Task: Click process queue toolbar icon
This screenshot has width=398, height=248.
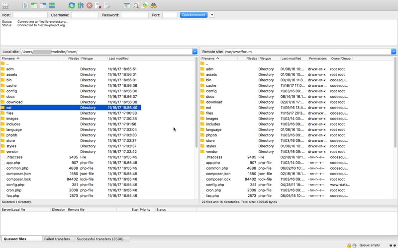Action: [x=81, y=5]
